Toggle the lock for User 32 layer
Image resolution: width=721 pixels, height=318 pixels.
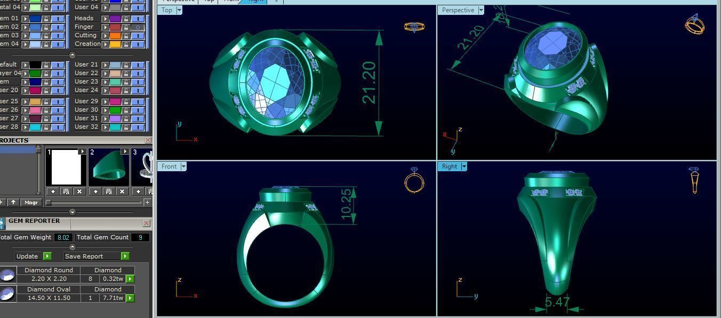[126, 127]
